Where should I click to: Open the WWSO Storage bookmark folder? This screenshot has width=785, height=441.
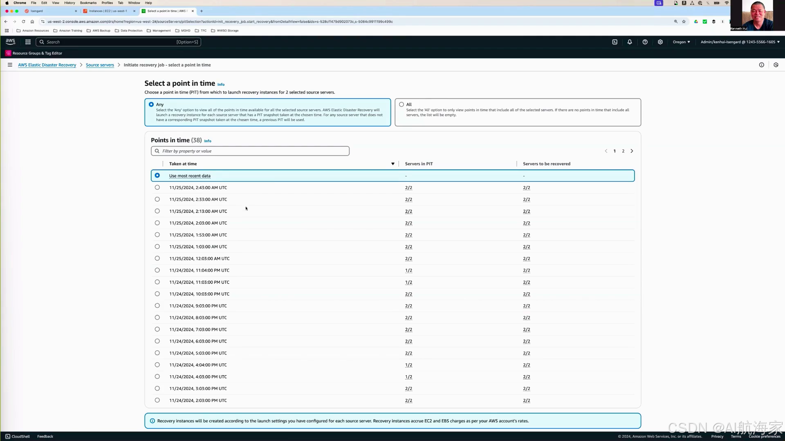(225, 31)
